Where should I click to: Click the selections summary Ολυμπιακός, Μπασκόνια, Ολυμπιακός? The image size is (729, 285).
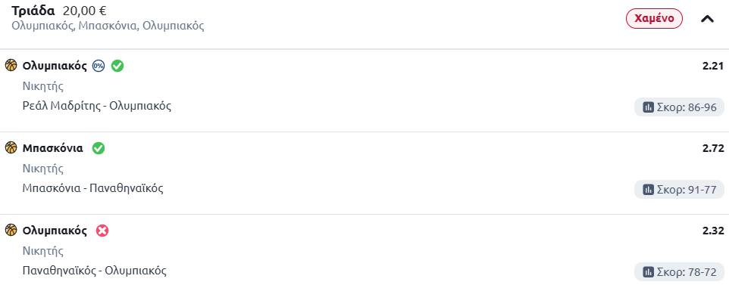[x=108, y=26]
